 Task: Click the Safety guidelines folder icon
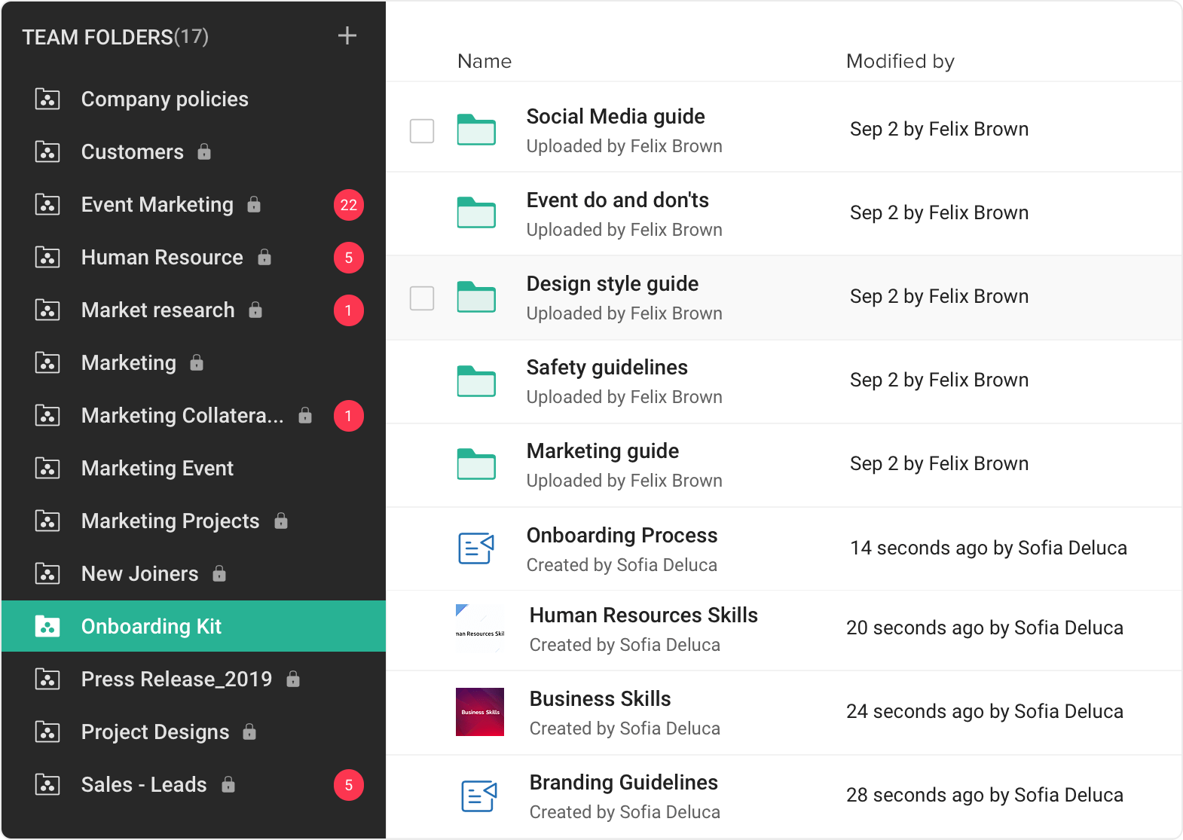[476, 380]
